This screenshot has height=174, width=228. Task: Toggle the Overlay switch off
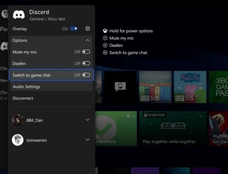click(74, 29)
